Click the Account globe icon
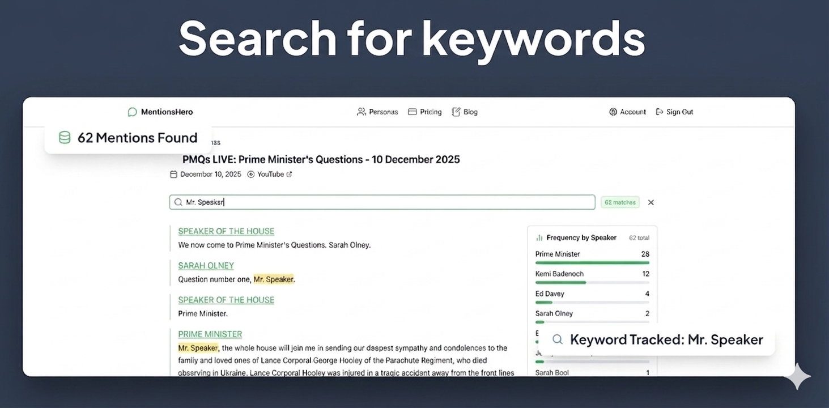 coord(613,112)
